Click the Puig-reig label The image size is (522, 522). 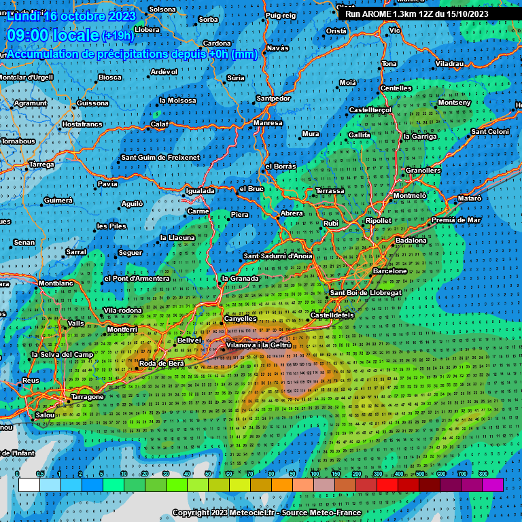(x=281, y=16)
